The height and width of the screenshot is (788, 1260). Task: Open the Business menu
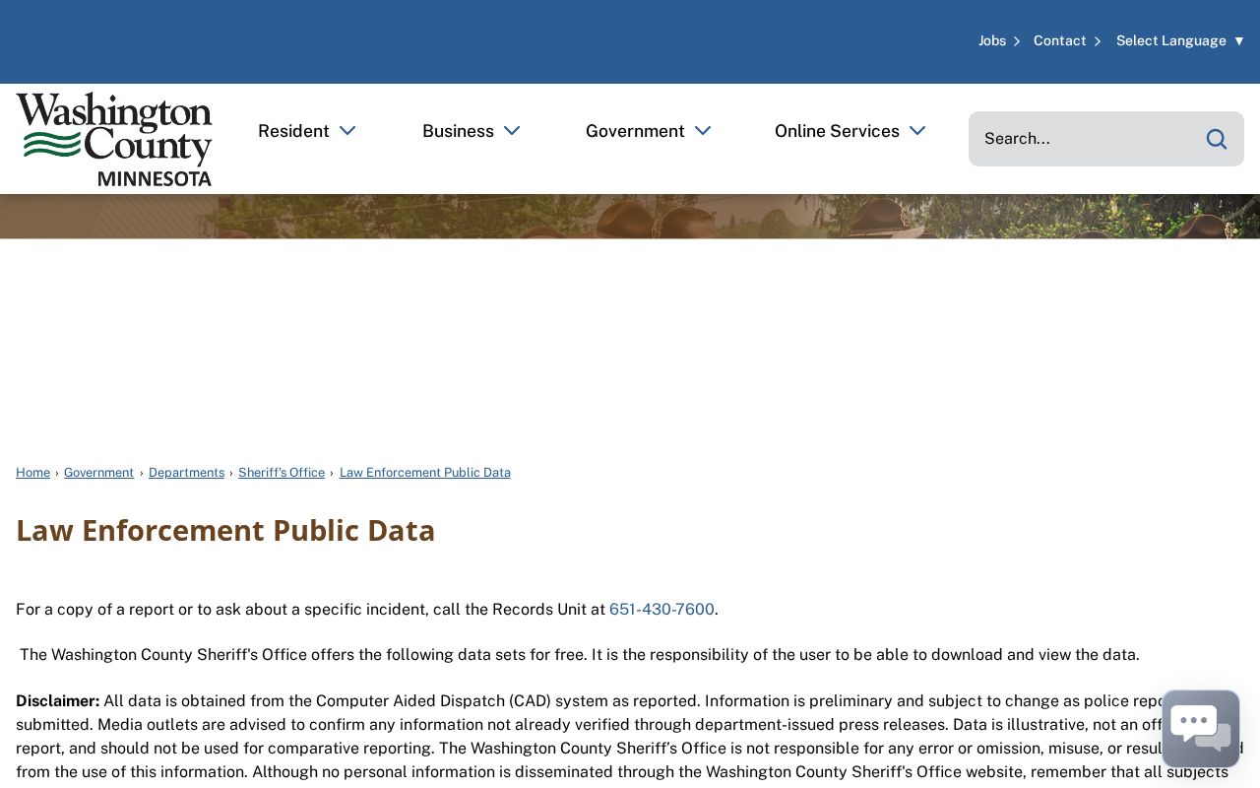click(x=458, y=131)
